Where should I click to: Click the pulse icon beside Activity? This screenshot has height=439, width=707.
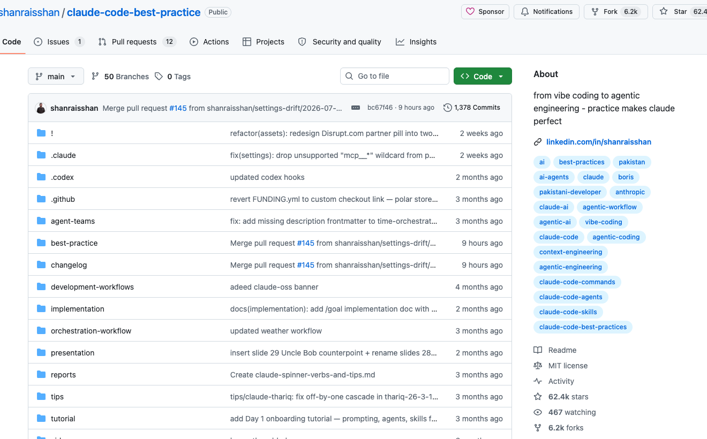(x=538, y=381)
